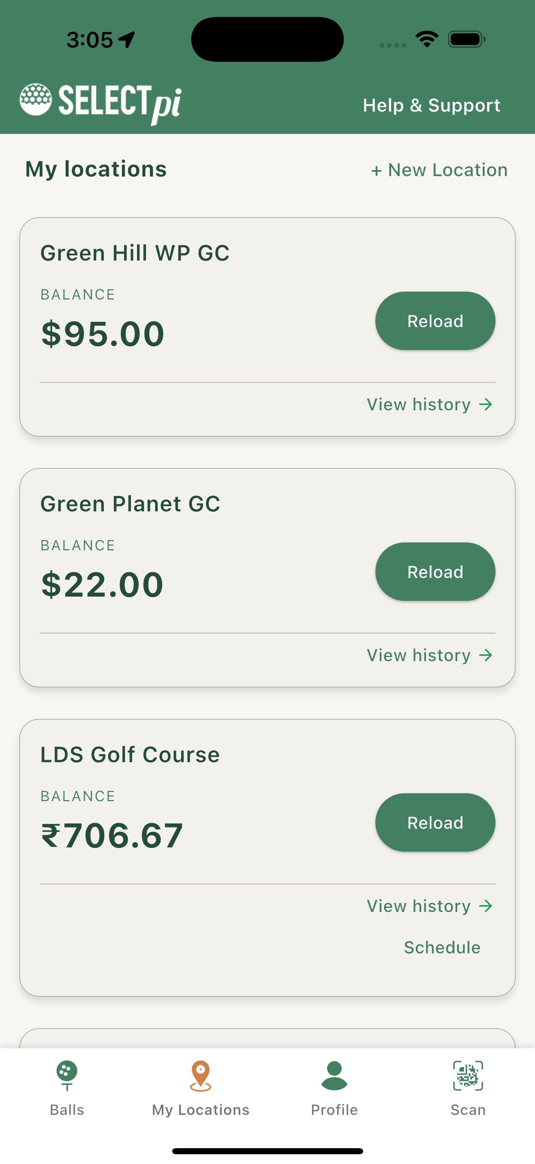This screenshot has width=535, height=1164.
Task: Open Schedule for LDS Golf Course
Action: (442, 947)
